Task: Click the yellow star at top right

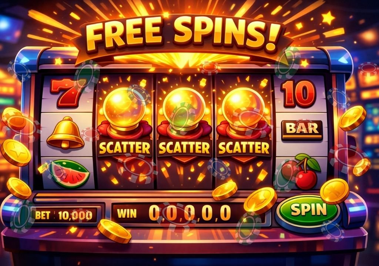Action: tap(328, 18)
